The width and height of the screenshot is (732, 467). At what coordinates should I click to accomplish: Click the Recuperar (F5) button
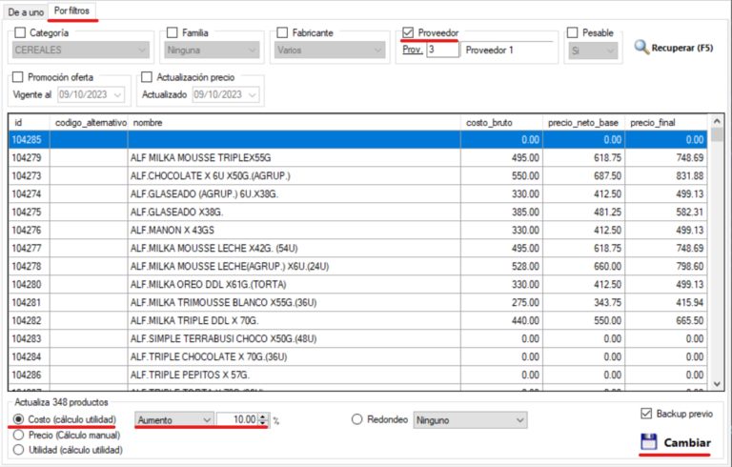(674, 48)
